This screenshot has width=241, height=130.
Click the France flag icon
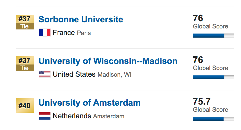click(45, 32)
